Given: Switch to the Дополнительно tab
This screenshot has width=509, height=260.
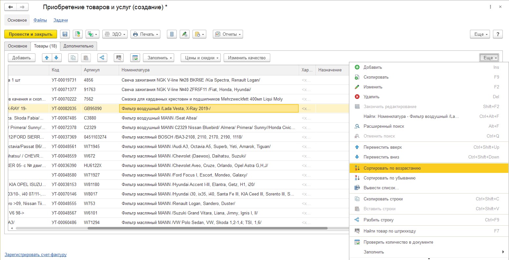Looking at the screenshot, I should tap(78, 46).
